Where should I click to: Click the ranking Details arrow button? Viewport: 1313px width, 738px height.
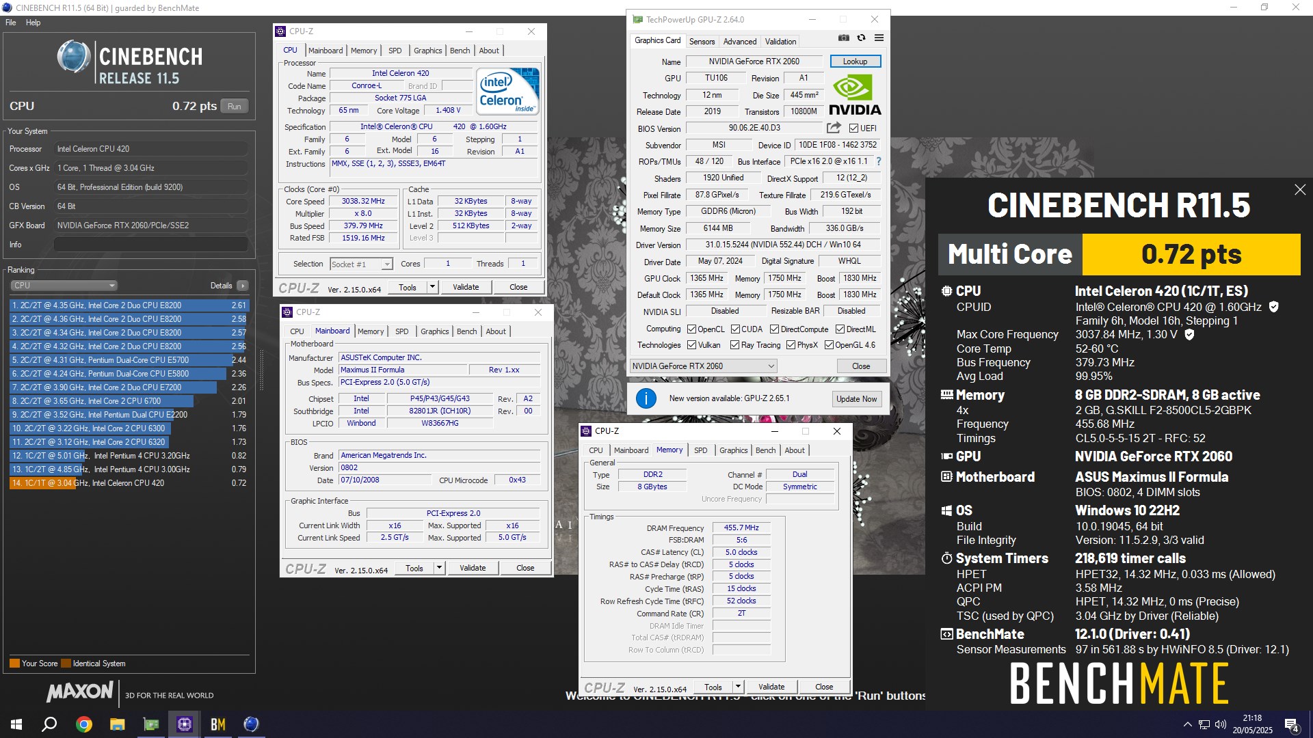click(x=243, y=286)
